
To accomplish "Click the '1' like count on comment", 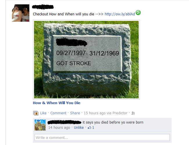I will [93, 128].
